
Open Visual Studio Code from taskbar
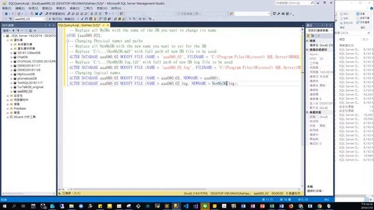click(186, 206)
